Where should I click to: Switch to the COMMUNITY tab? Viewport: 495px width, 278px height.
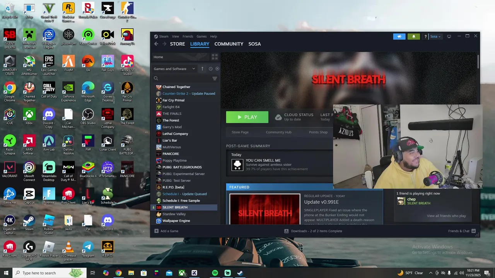tap(229, 44)
